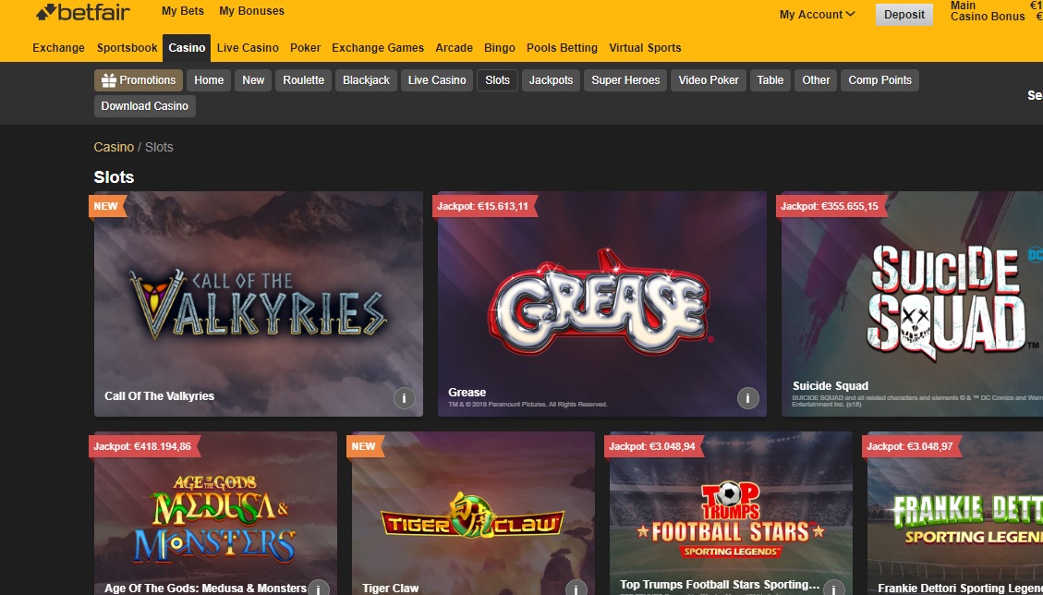Open Exchange Games tab
Viewport: 1043px width, 595px height.
click(378, 48)
